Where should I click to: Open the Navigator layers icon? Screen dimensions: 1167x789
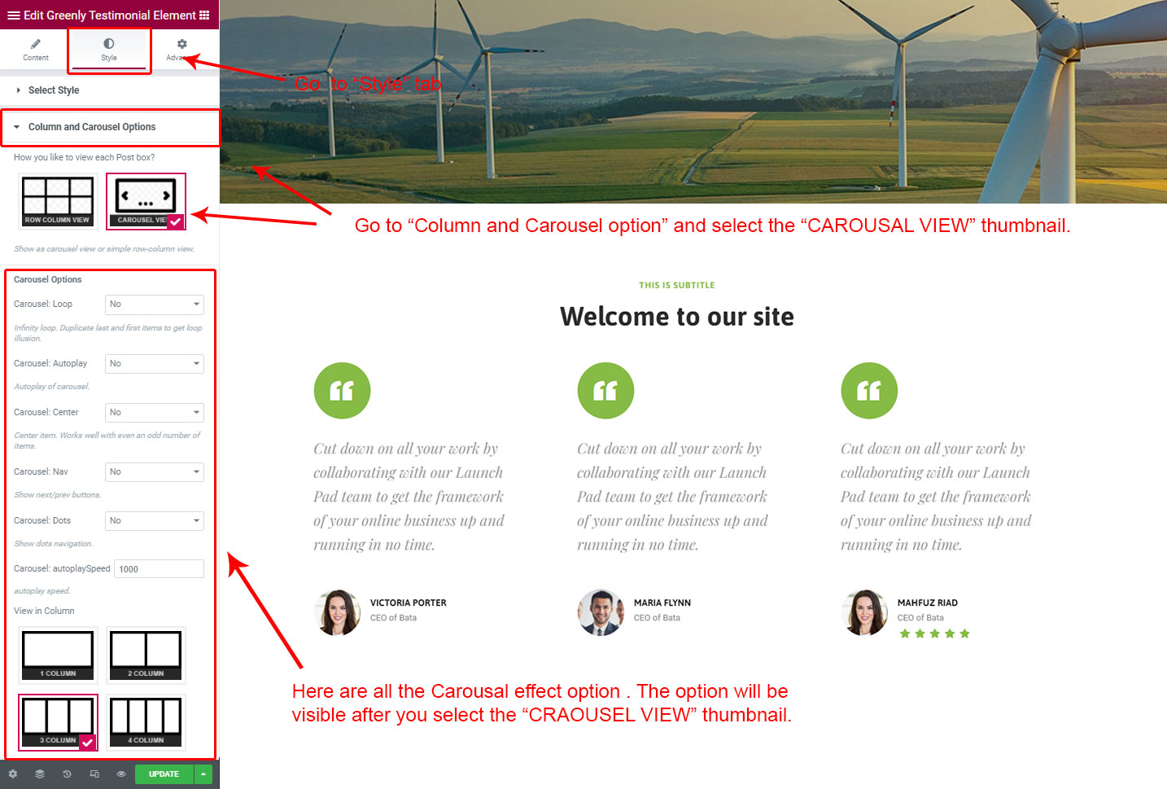(x=40, y=774)
